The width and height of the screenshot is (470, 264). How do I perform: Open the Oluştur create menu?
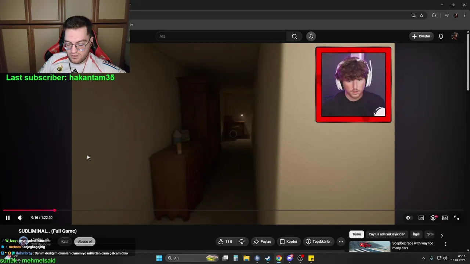(421, 36)
